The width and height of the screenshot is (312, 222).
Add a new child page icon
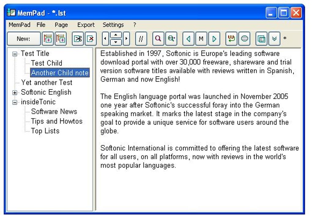point(61,39)
